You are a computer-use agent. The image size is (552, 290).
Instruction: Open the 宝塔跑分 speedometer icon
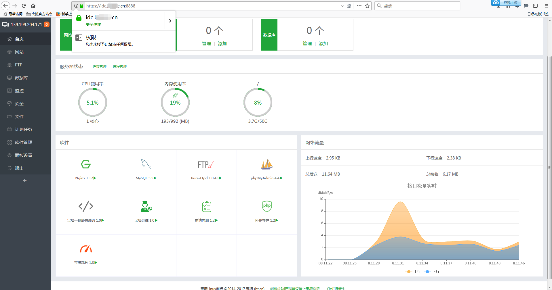pos(86,249)
